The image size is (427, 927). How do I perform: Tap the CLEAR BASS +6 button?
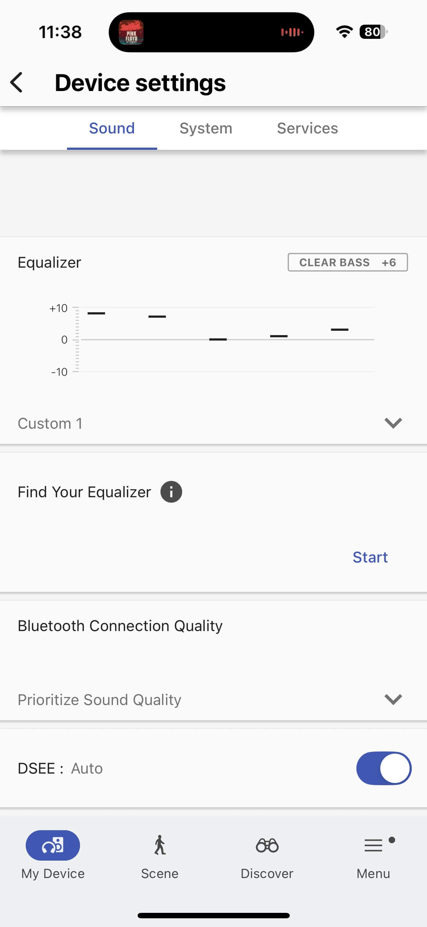pyautogui.click(x=347, y=262)
